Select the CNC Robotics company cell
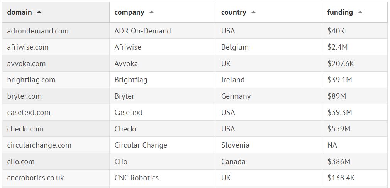Image resolution: width=390 pixels, height=188 pixels. tap(137, 178)
